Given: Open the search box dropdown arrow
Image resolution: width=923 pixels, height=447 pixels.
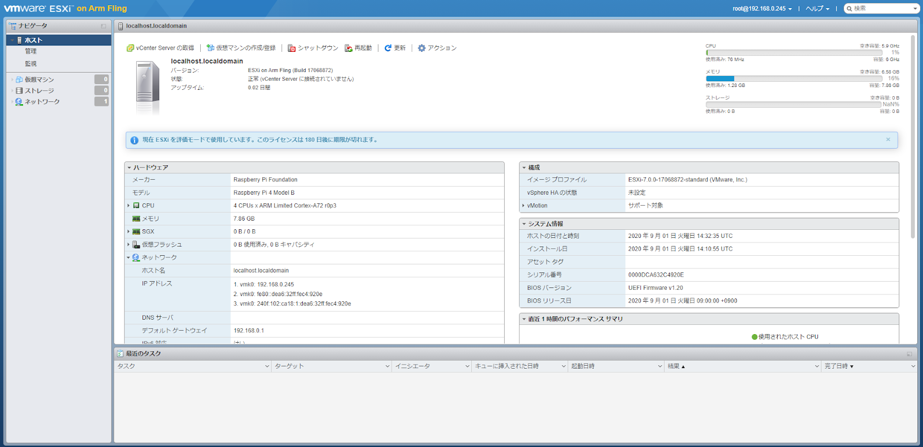Looking at the screenshot, I should tap(915, 9).
